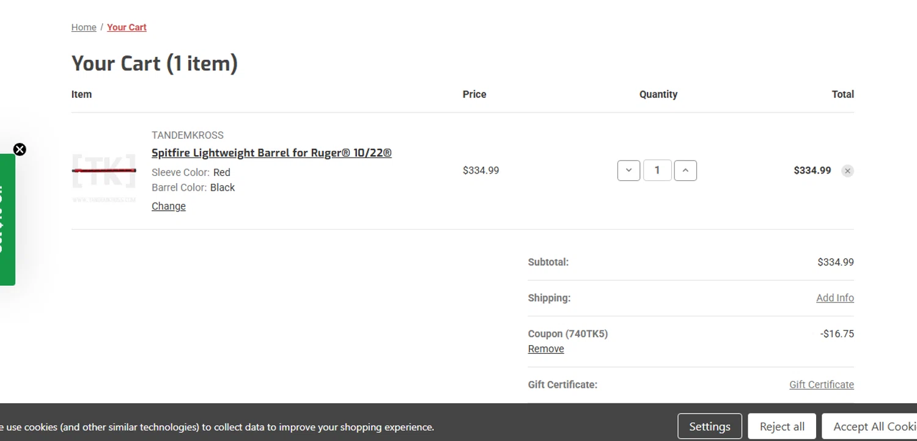Open the Spitfire Lightweight Barrel product page
The height and width of the screenshot is (441, 917).
271,153
